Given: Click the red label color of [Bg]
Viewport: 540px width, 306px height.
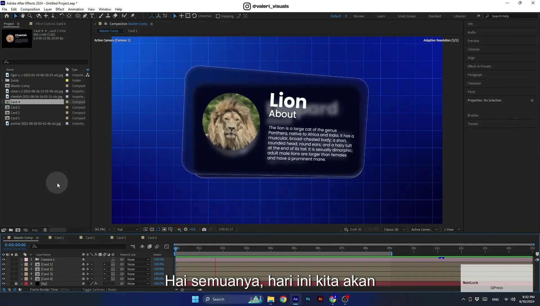Looking at the screenshot, I should (x=26, y=283).
